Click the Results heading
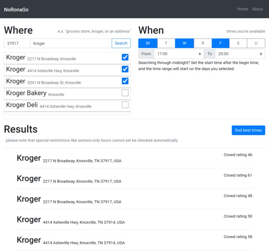269x251 pixels. point(21,129)
